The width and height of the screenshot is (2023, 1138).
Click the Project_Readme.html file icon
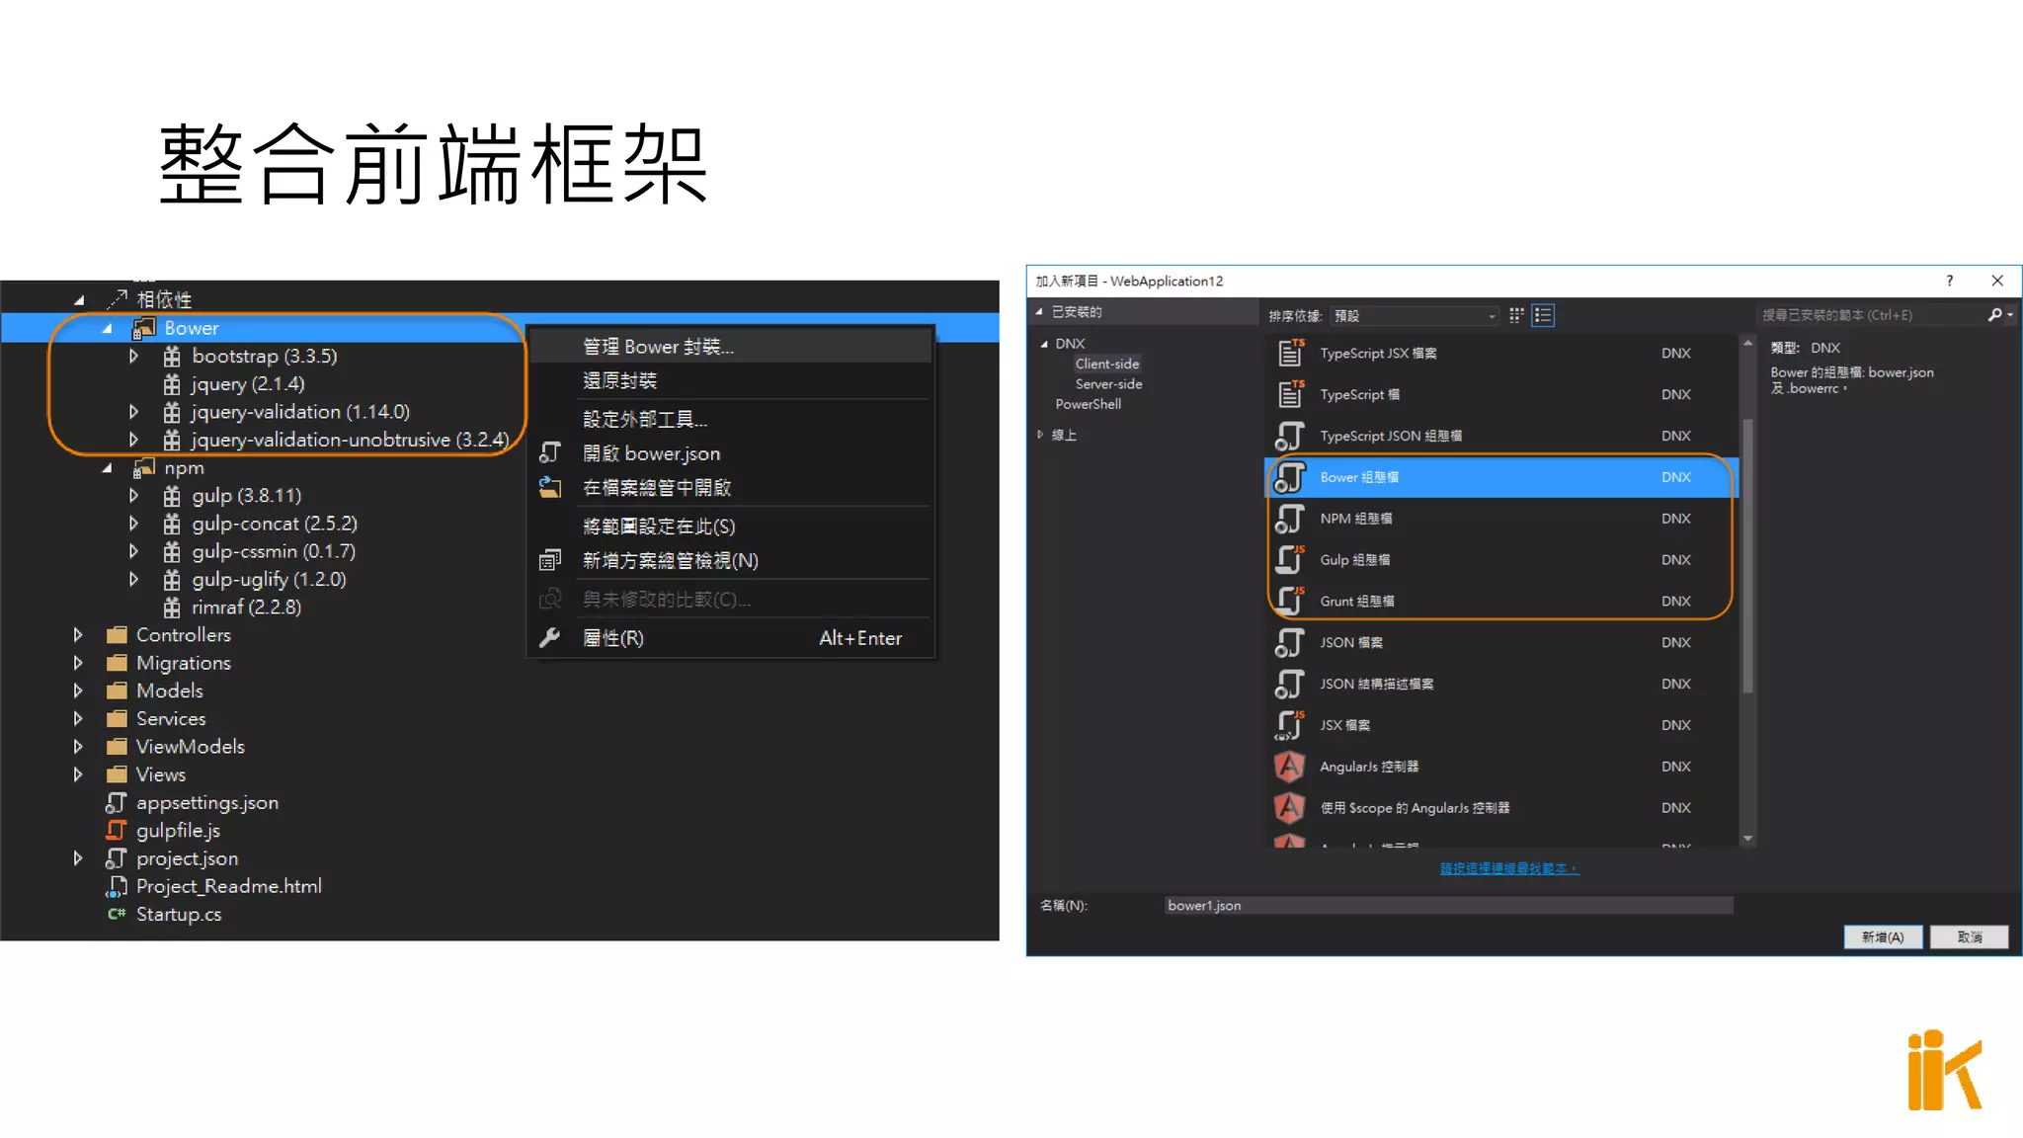[117, 886]
